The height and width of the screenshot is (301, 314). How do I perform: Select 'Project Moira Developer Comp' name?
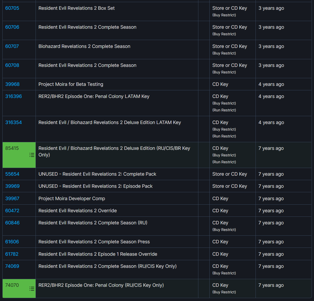pos(72,199)
